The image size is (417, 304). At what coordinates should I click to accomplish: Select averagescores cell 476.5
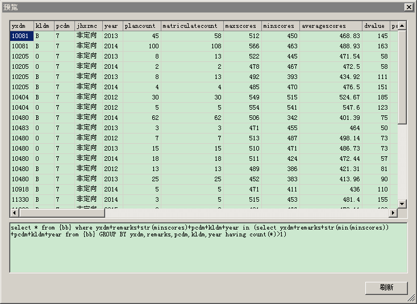331,88
